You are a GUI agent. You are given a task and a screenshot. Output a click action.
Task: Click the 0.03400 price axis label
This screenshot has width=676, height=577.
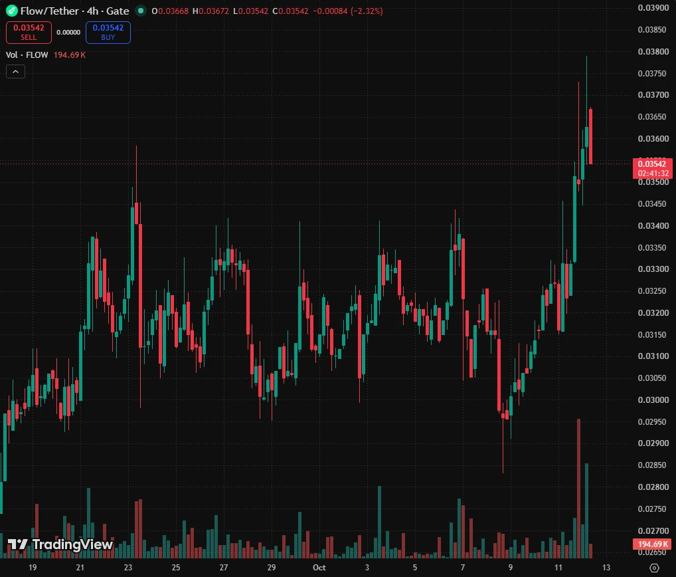(653, 226)
